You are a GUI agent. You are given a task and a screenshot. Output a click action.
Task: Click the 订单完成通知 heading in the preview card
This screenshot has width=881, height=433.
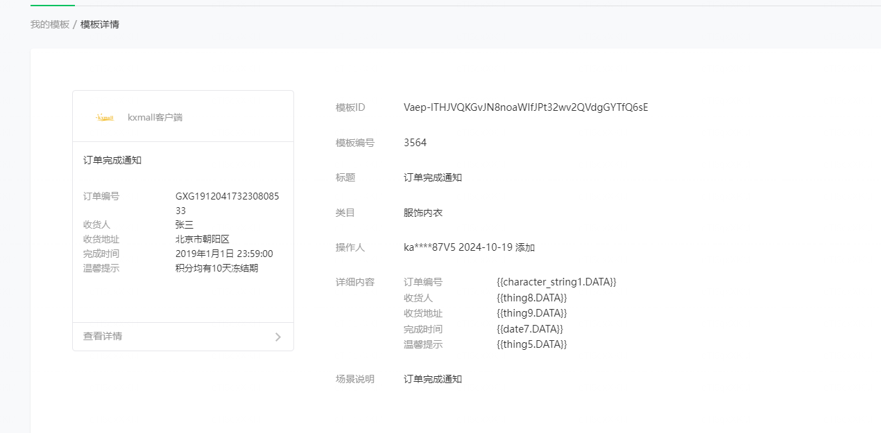coord(112,160)
